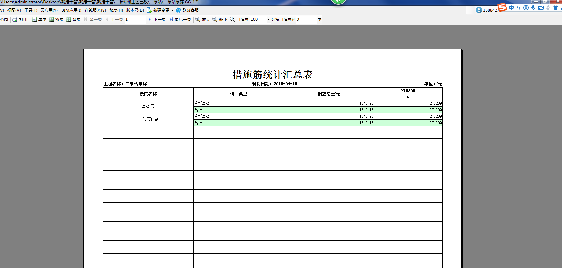
Task: Switch to double page (双页) view
Action: [x=56, y=19]
